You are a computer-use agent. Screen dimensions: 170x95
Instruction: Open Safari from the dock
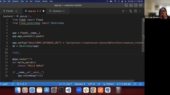(32, 90)
